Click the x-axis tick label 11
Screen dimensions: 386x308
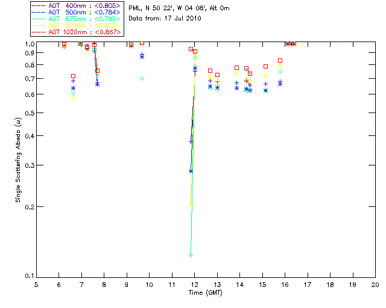coord(172,285)
